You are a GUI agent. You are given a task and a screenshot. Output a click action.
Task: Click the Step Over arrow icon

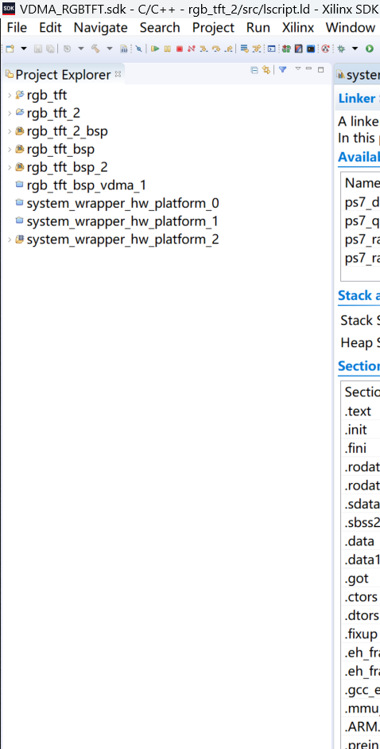coord(217,49)
